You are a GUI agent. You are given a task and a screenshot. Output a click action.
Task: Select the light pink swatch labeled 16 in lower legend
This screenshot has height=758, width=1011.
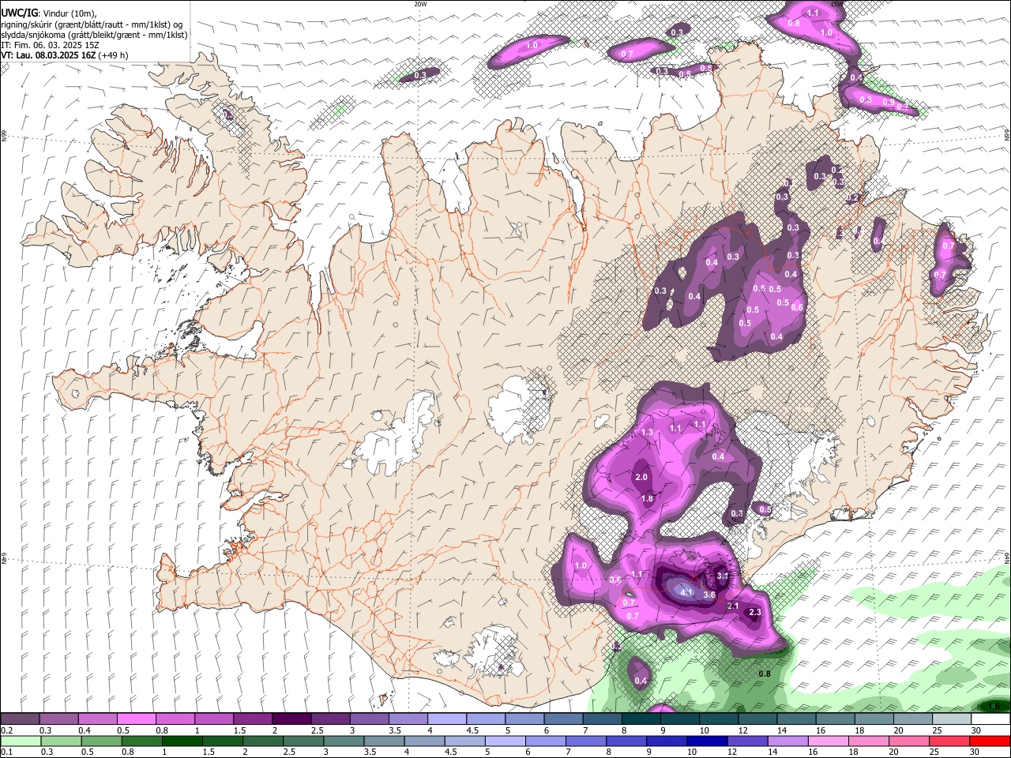coord(828,741)
